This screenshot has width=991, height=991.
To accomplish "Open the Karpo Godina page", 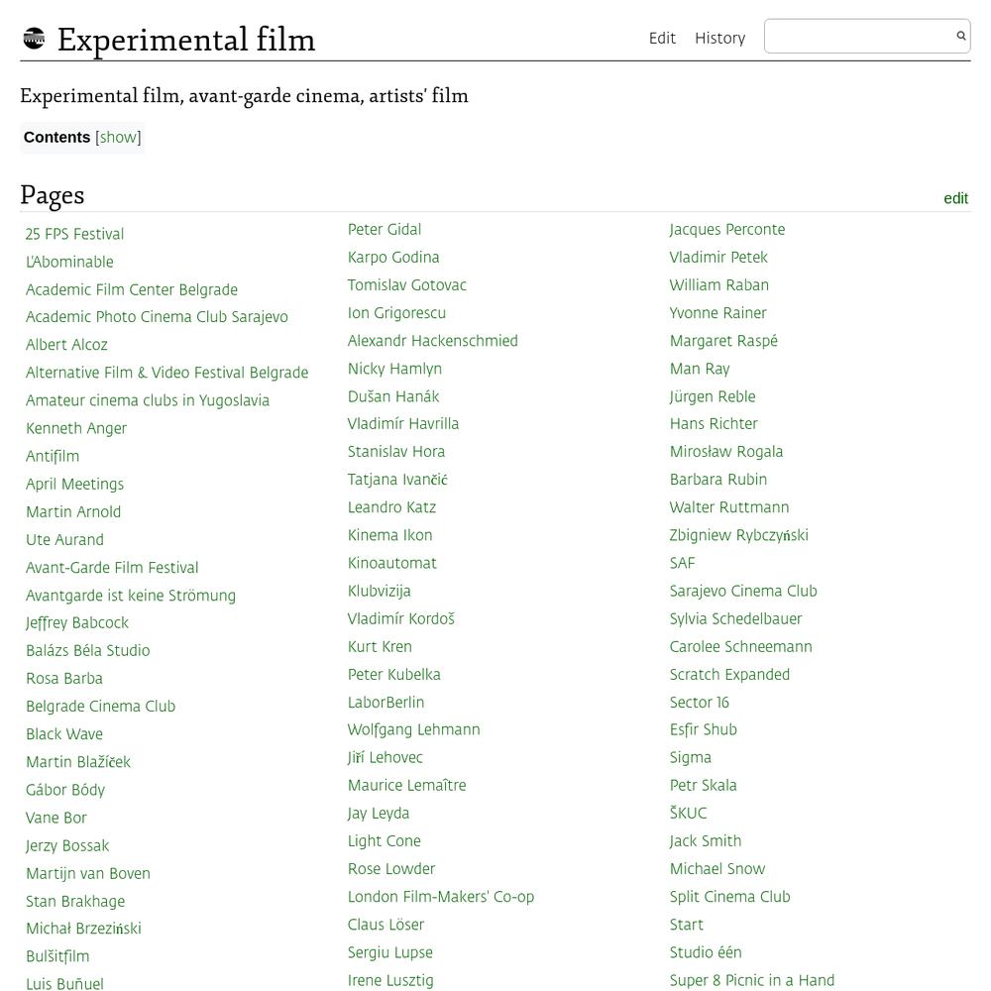I will [393, 258].
